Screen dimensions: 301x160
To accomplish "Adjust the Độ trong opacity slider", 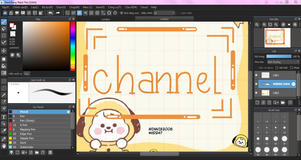I will point(279,56).
